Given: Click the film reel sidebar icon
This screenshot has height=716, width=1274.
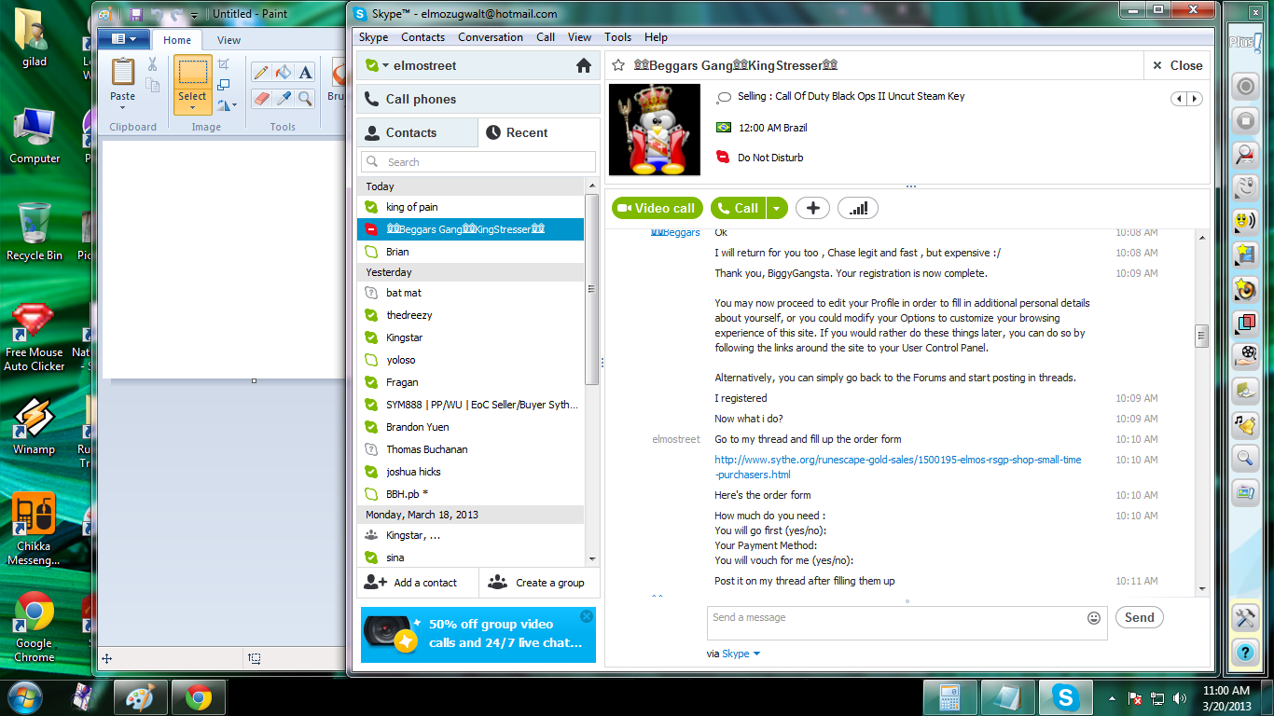Looking at the screenshot, I should click(1245, 355).
